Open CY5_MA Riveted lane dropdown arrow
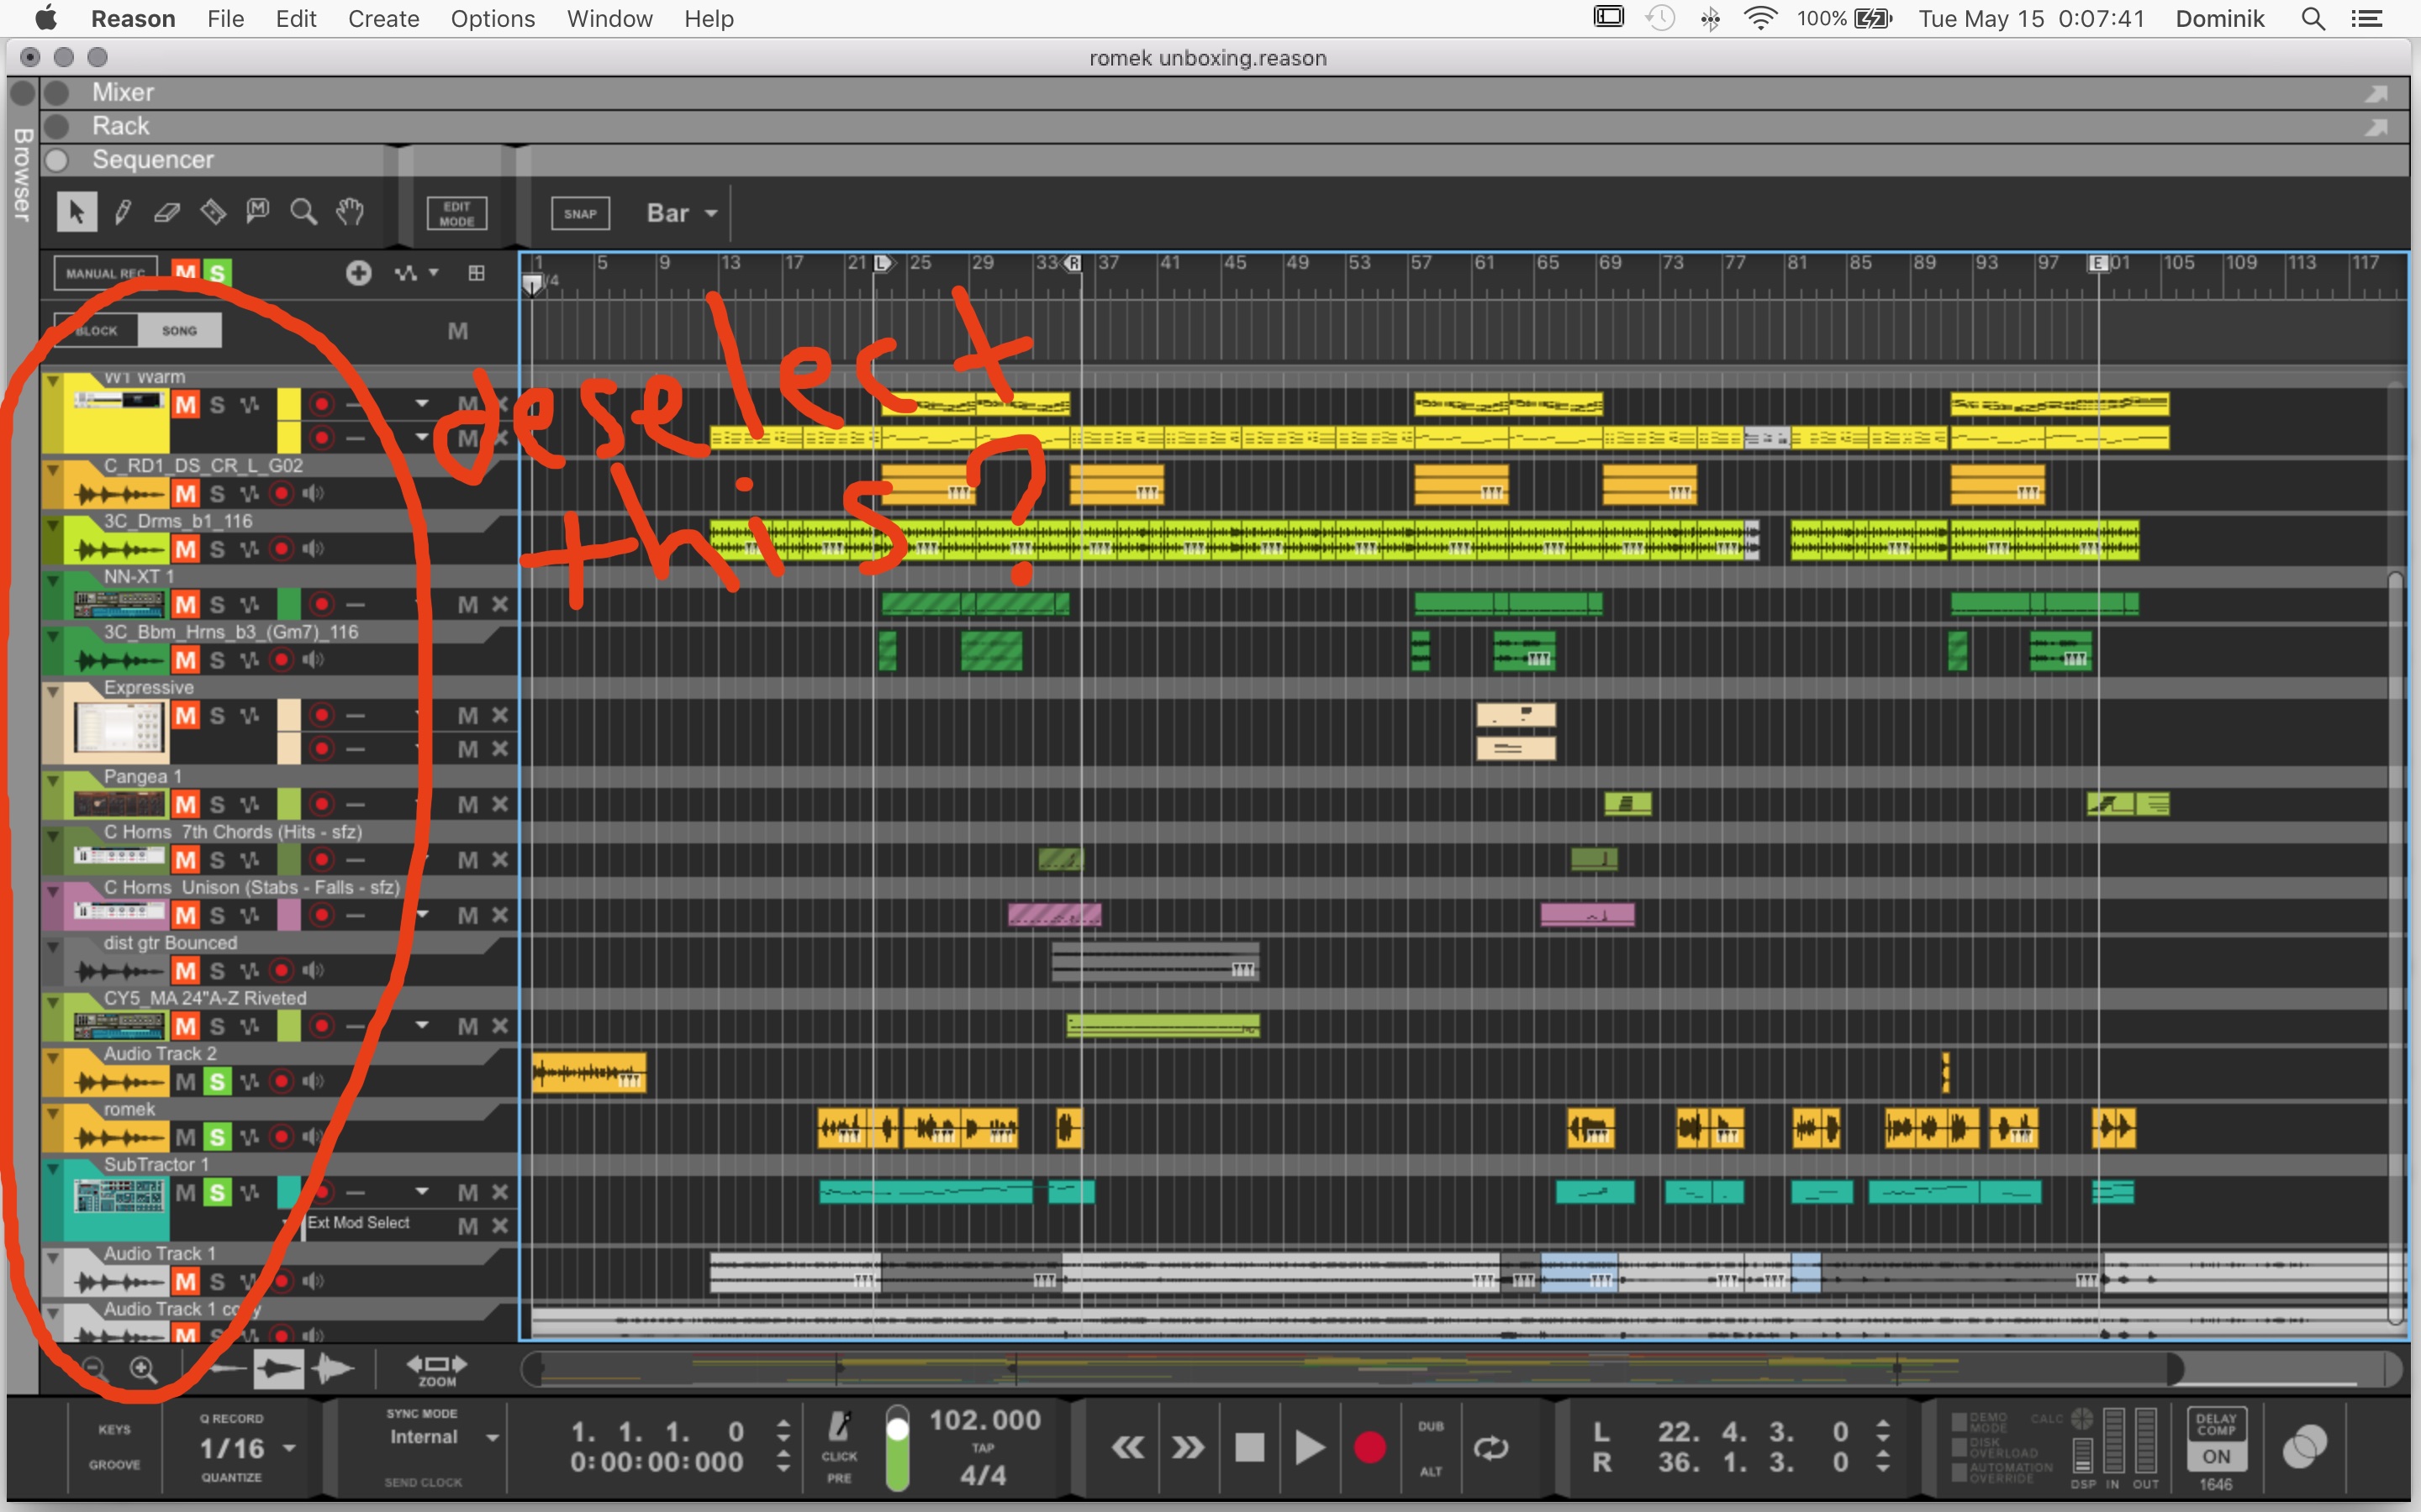 [x=422, y=1025]
